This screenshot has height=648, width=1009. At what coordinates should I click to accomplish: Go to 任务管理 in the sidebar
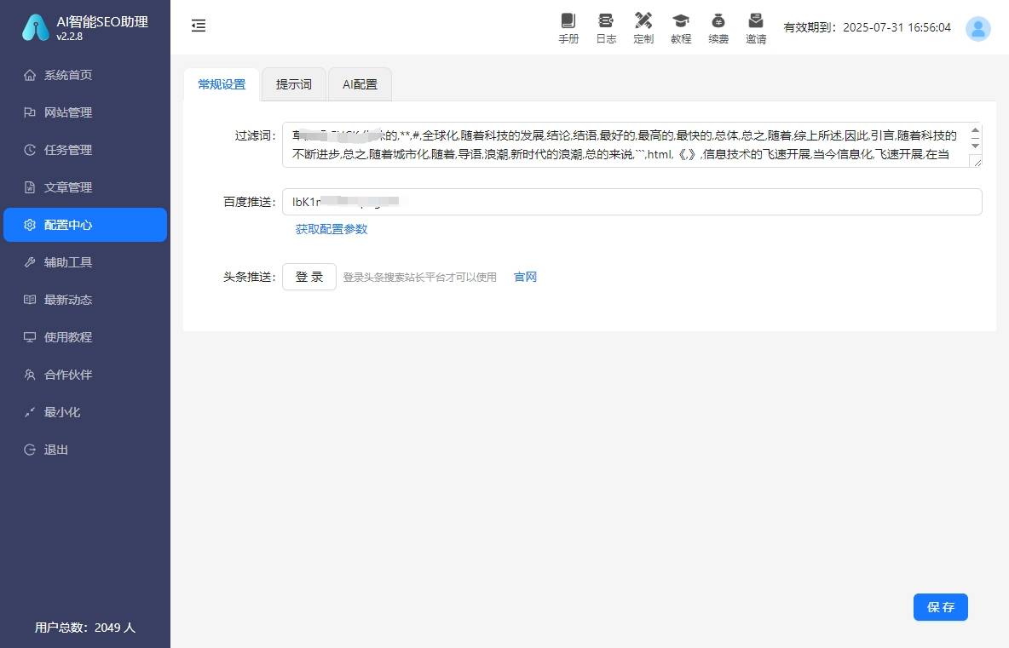[x=68, y=150]
